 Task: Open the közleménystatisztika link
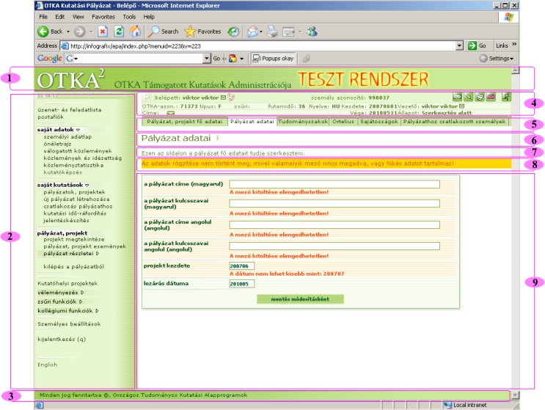(x=73, y=165)
